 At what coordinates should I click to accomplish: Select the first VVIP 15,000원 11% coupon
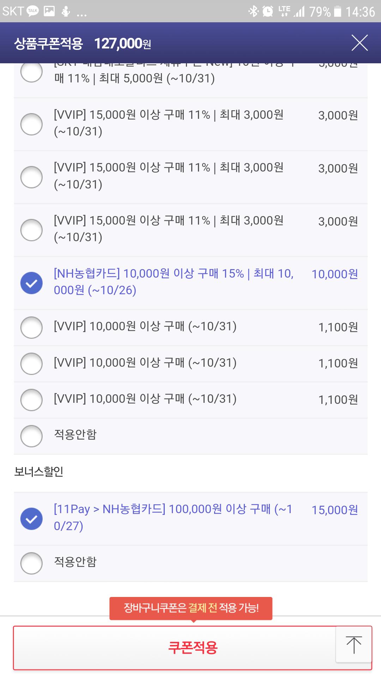190,124
